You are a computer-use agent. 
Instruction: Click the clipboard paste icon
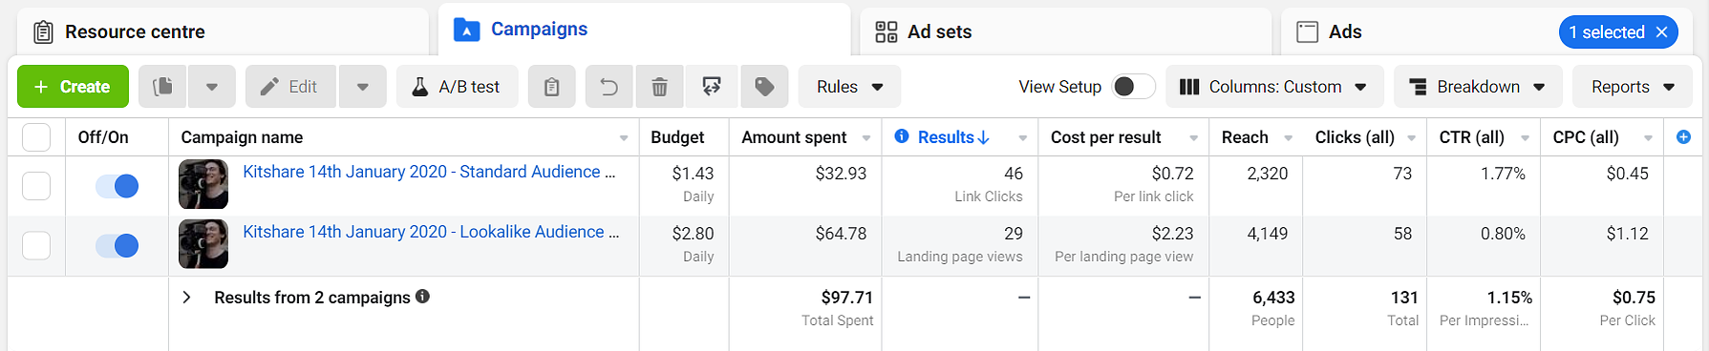(x=551, y=87)
